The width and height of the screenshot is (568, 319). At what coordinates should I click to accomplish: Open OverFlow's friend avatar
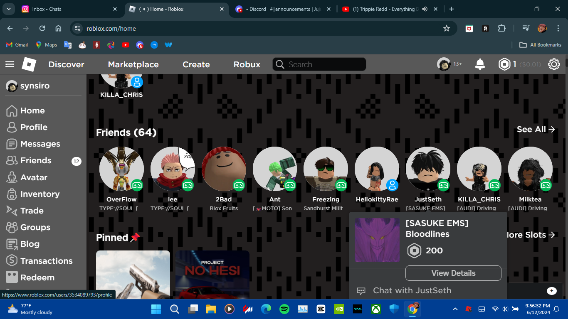coord(121,169)
